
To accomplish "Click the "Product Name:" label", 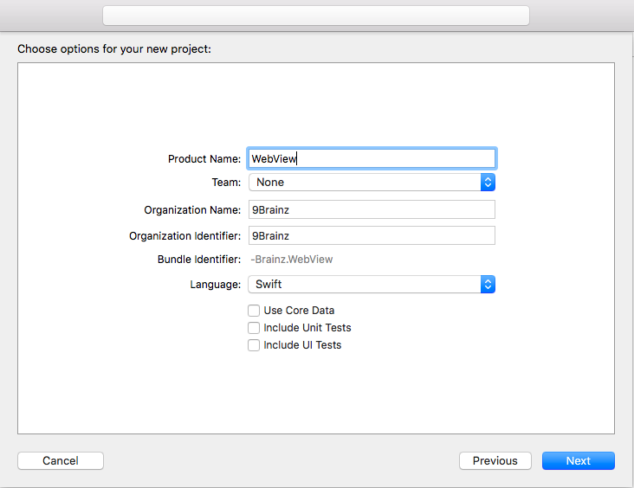I will pos(204,159).
